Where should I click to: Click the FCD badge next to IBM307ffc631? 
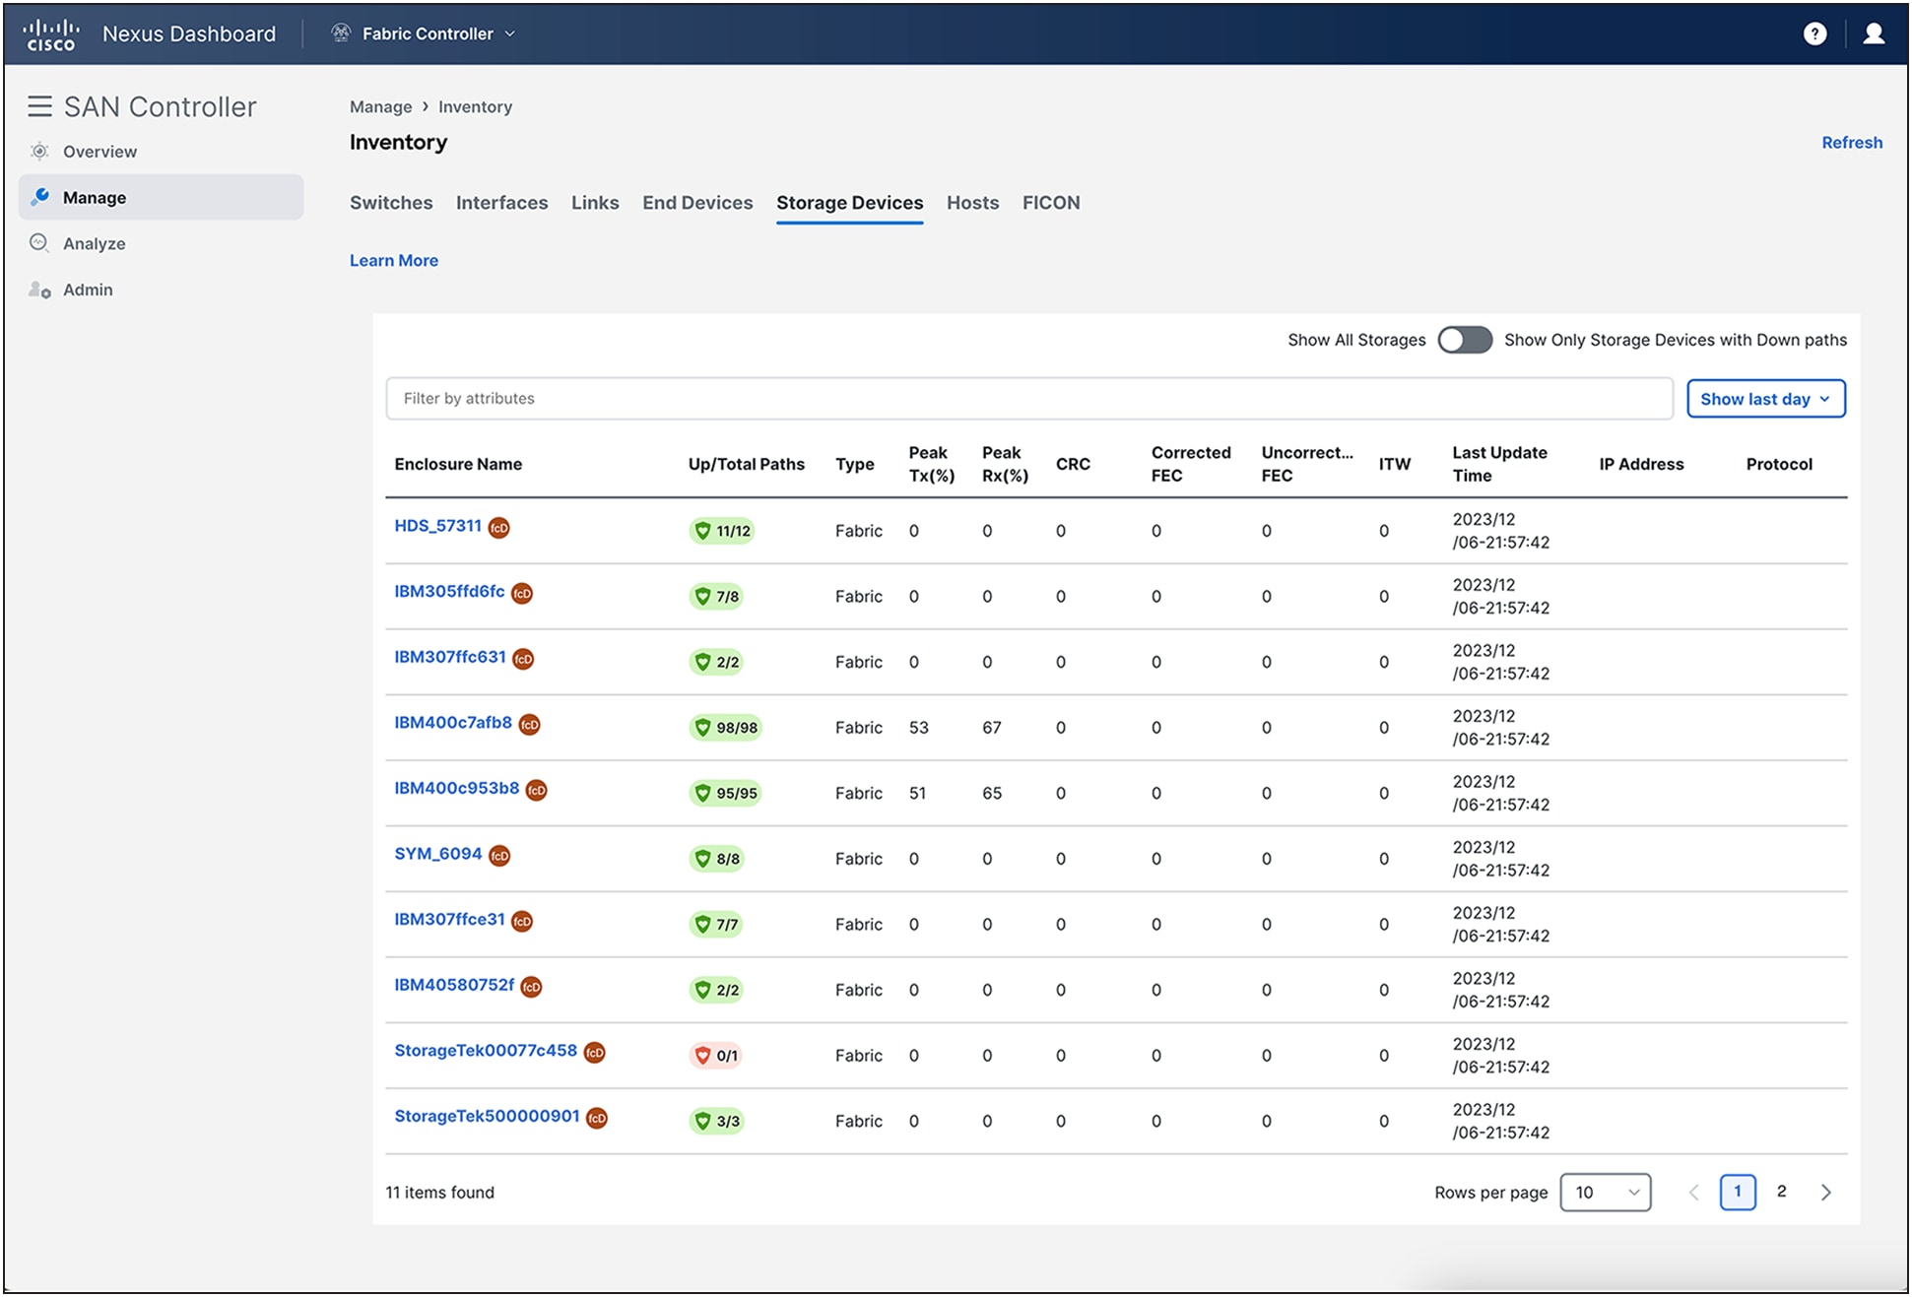click(523, 659)
